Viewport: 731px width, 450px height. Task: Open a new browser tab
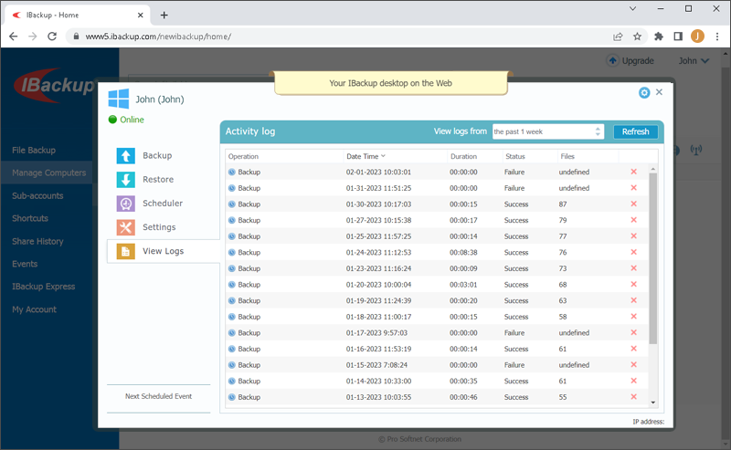pyautogui.click(x=164, y=15)
